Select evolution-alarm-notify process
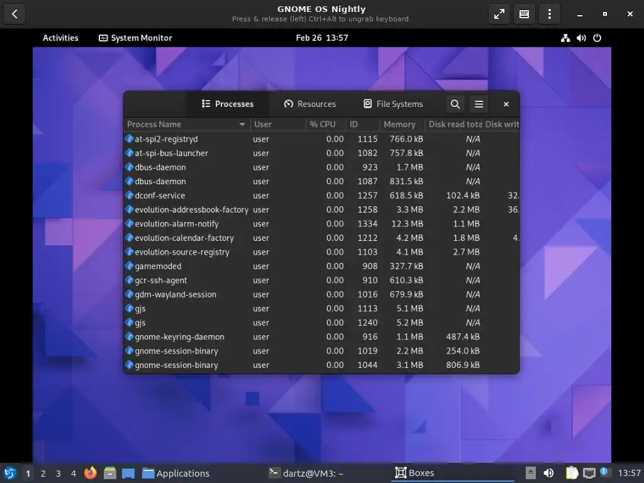Viewport: 644px width, 483px height. click(x=321, y=224)
